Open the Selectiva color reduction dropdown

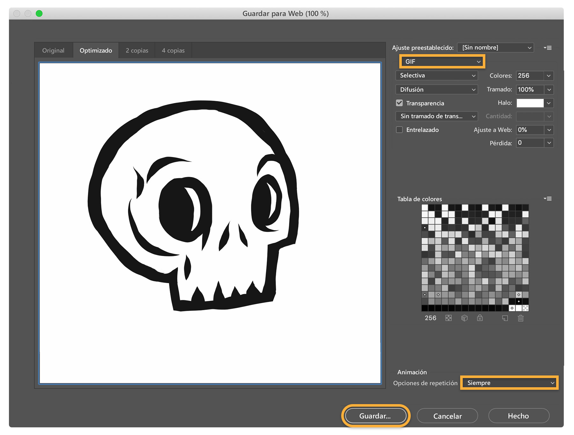[x=437, y=75]
